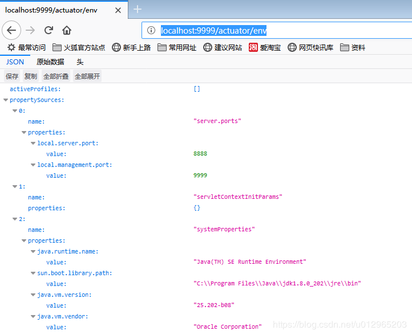
Task: Open the 爱淘宝 bookmark
Action: 265,47
